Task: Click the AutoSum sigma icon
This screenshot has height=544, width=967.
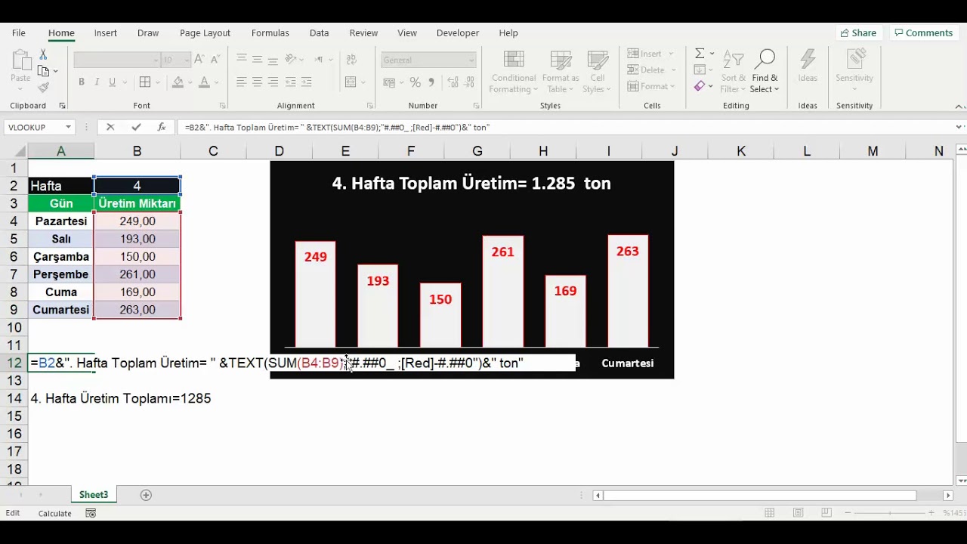Action: (x=700, y=54)
